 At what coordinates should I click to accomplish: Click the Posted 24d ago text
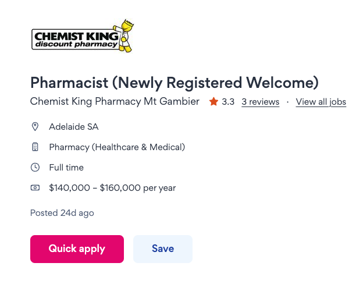click(x=62, y=213)
